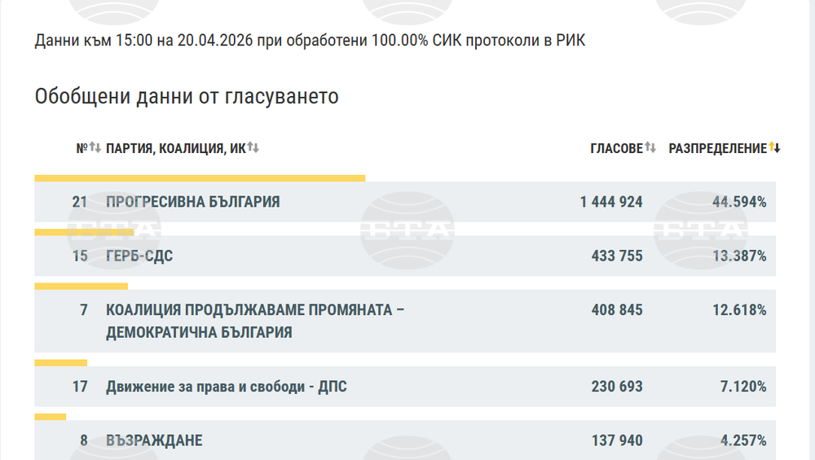Click the sort arrows next to ГЛАСОВЕ
This screenshot has width=815, height=460.
[x=650, y=148]
